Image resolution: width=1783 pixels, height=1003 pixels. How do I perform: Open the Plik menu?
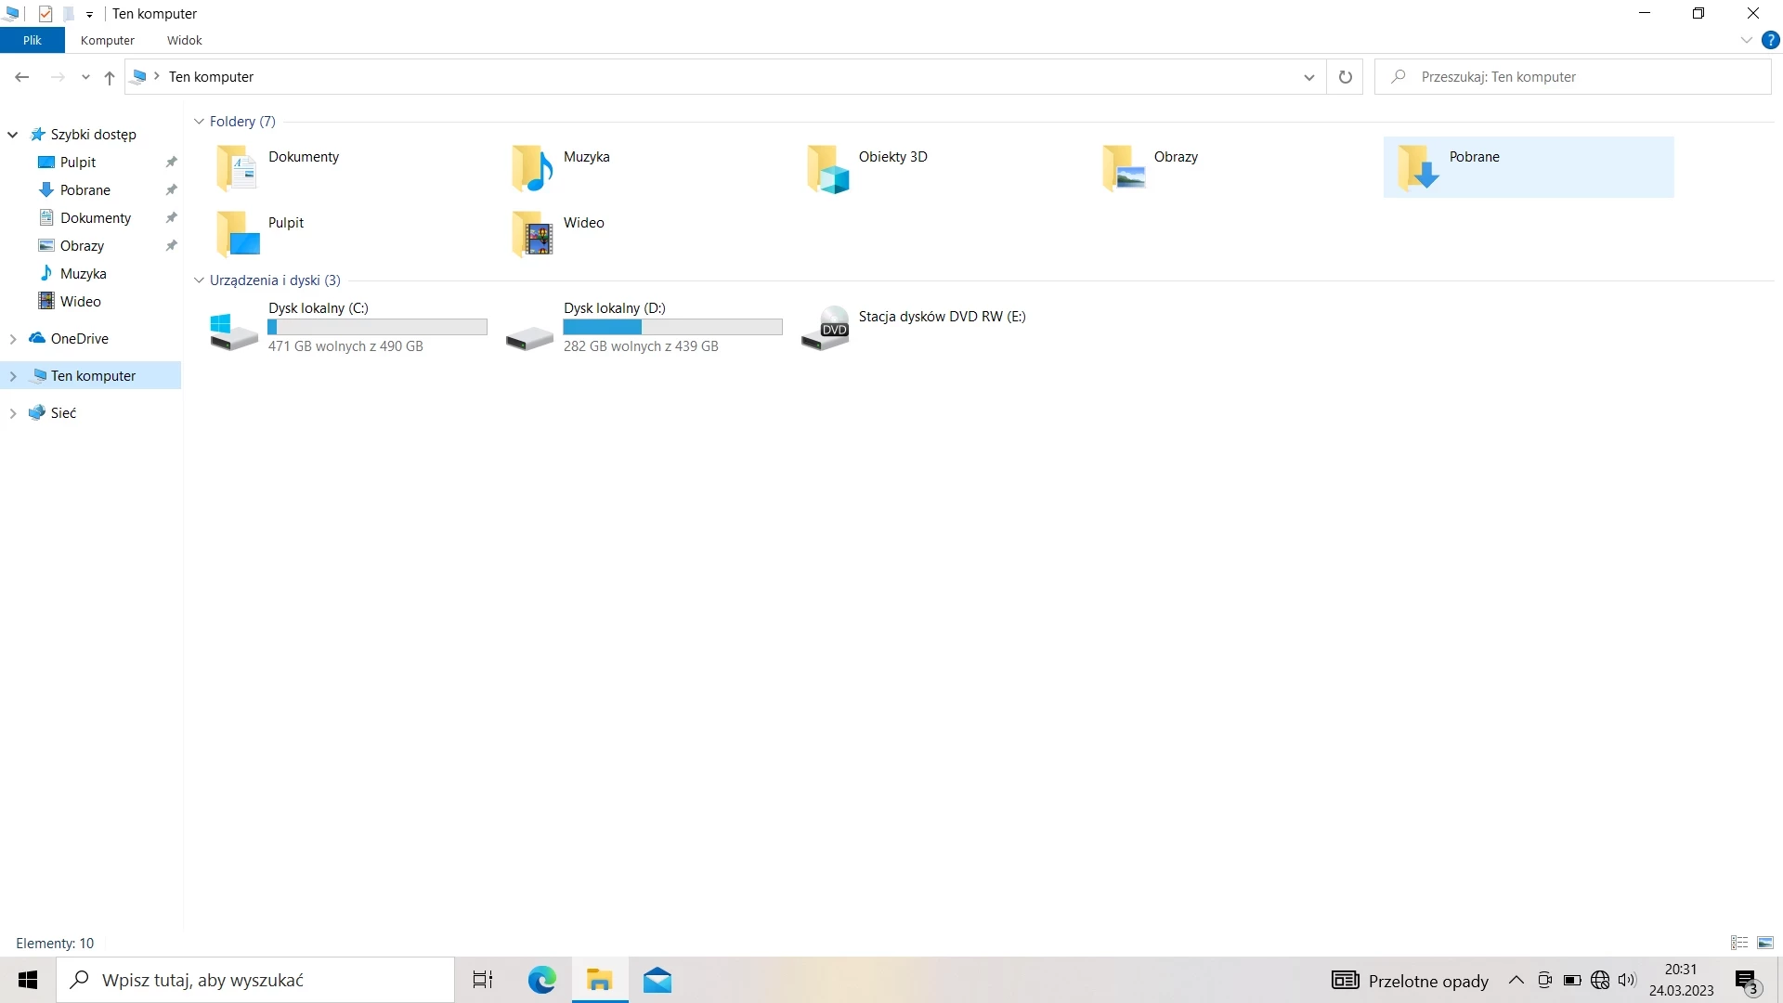(x=33, y=40)
